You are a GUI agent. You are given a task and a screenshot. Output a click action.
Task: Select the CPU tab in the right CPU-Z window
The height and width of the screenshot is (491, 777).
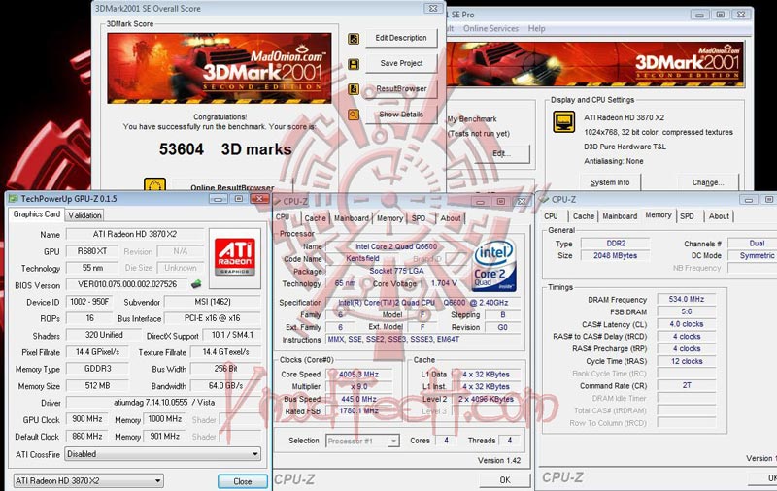tap(551, 216)
